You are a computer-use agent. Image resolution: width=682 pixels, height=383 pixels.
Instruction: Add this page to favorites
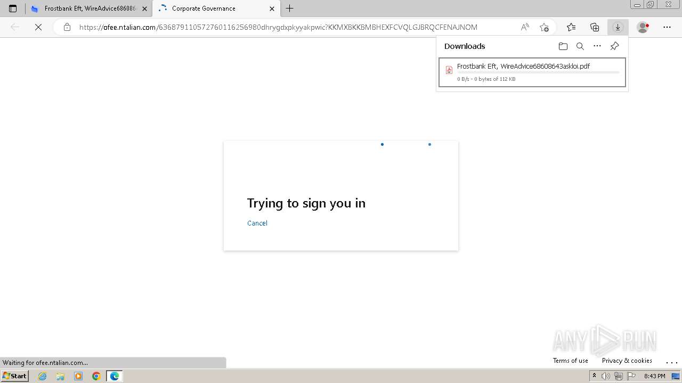(544, 27)
